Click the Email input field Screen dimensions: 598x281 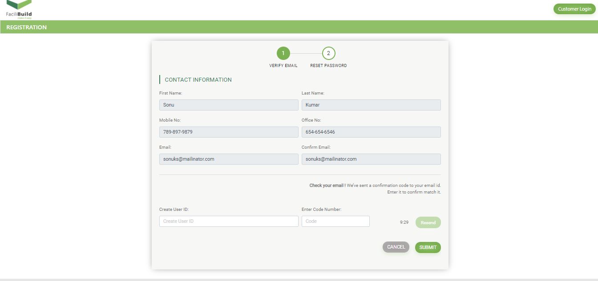pyautogui.click(x=229, y=159)
